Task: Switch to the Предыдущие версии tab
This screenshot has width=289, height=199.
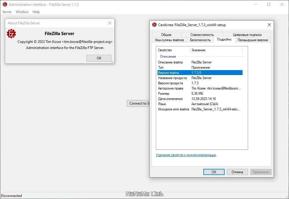Action: tap(253, 40)
